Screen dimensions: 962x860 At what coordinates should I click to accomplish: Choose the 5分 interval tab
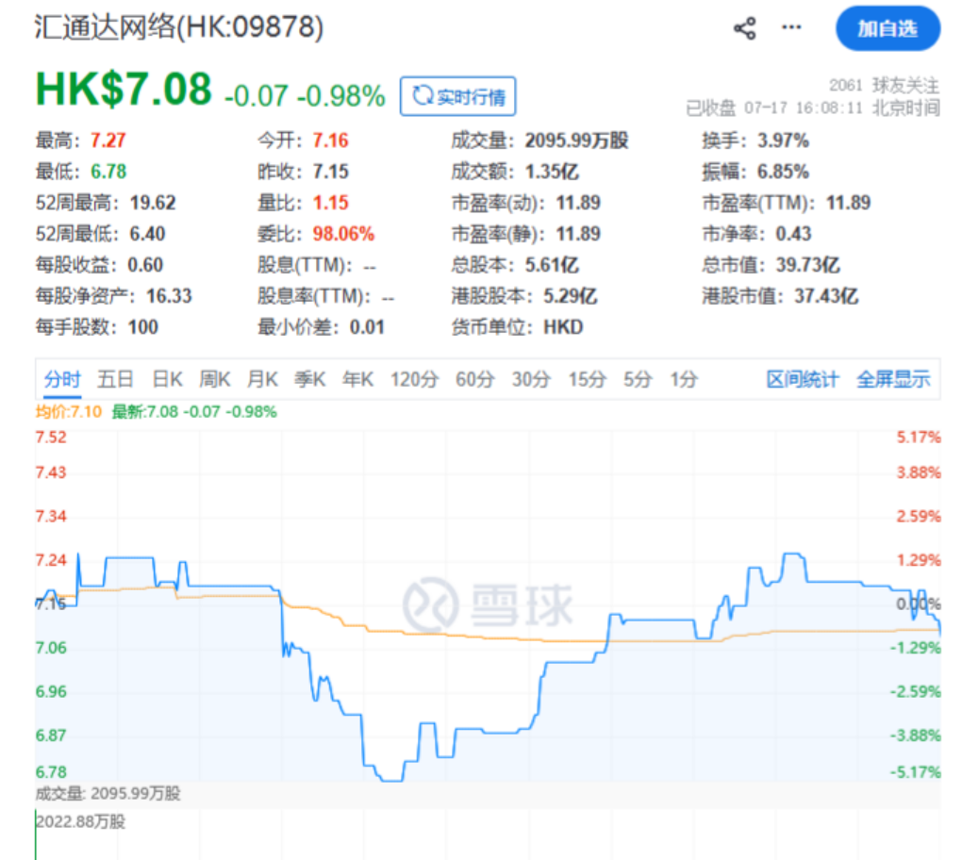click(x=638, y=380)
